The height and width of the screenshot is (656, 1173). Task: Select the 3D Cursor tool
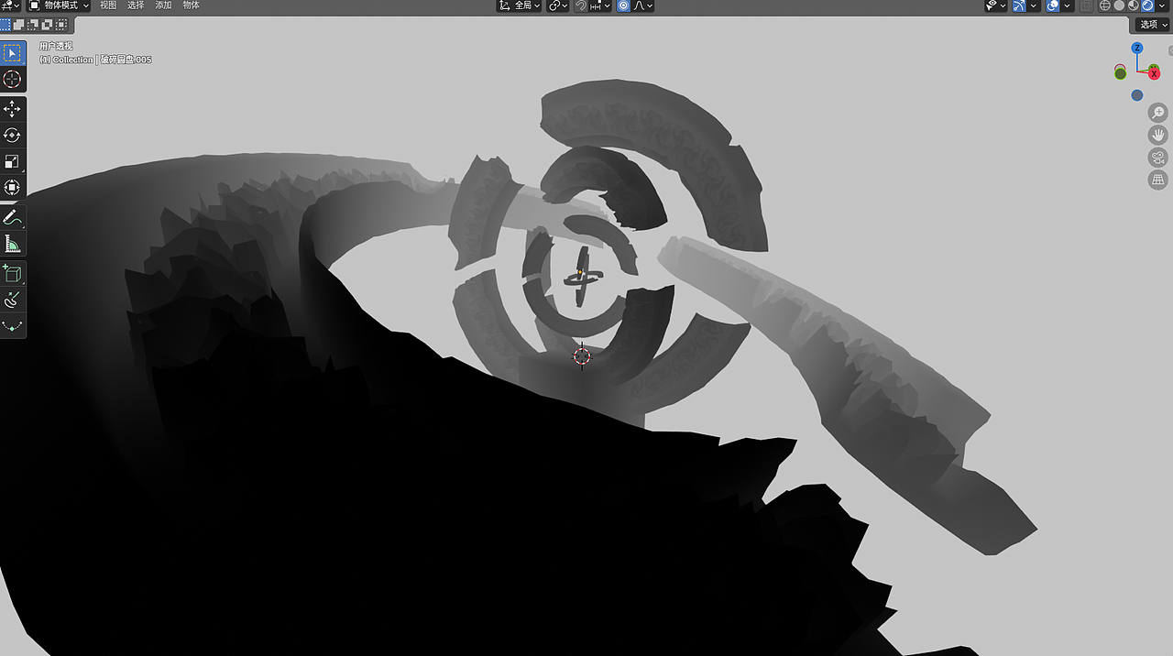click(13, 79)
